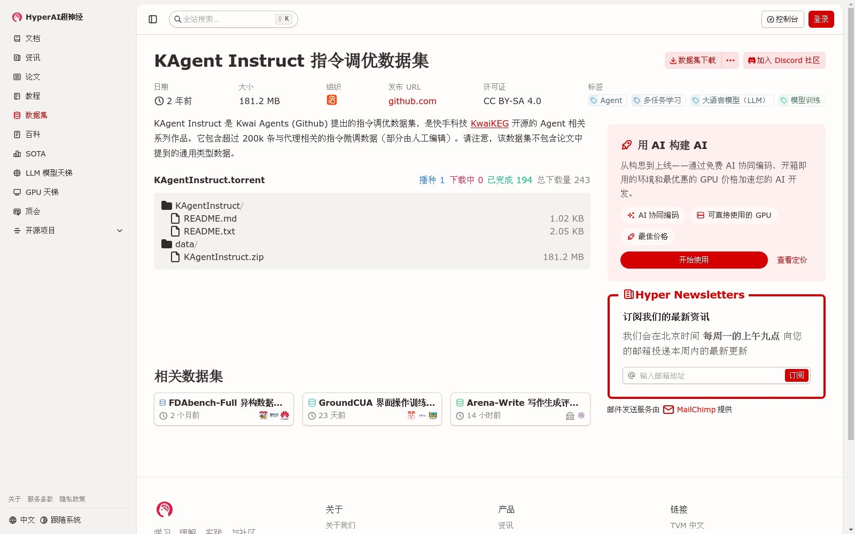Open GroundCUA 界面操作训练 dataset card

[x=372, y=409]
